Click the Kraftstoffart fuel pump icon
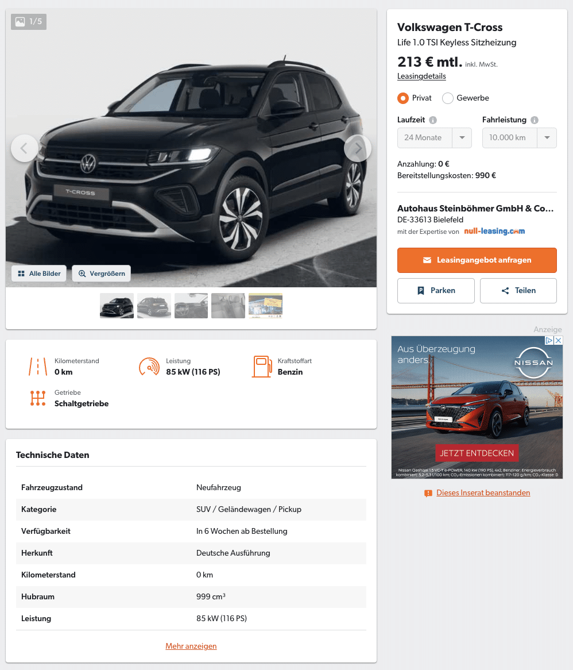 (x=262, y=366)
